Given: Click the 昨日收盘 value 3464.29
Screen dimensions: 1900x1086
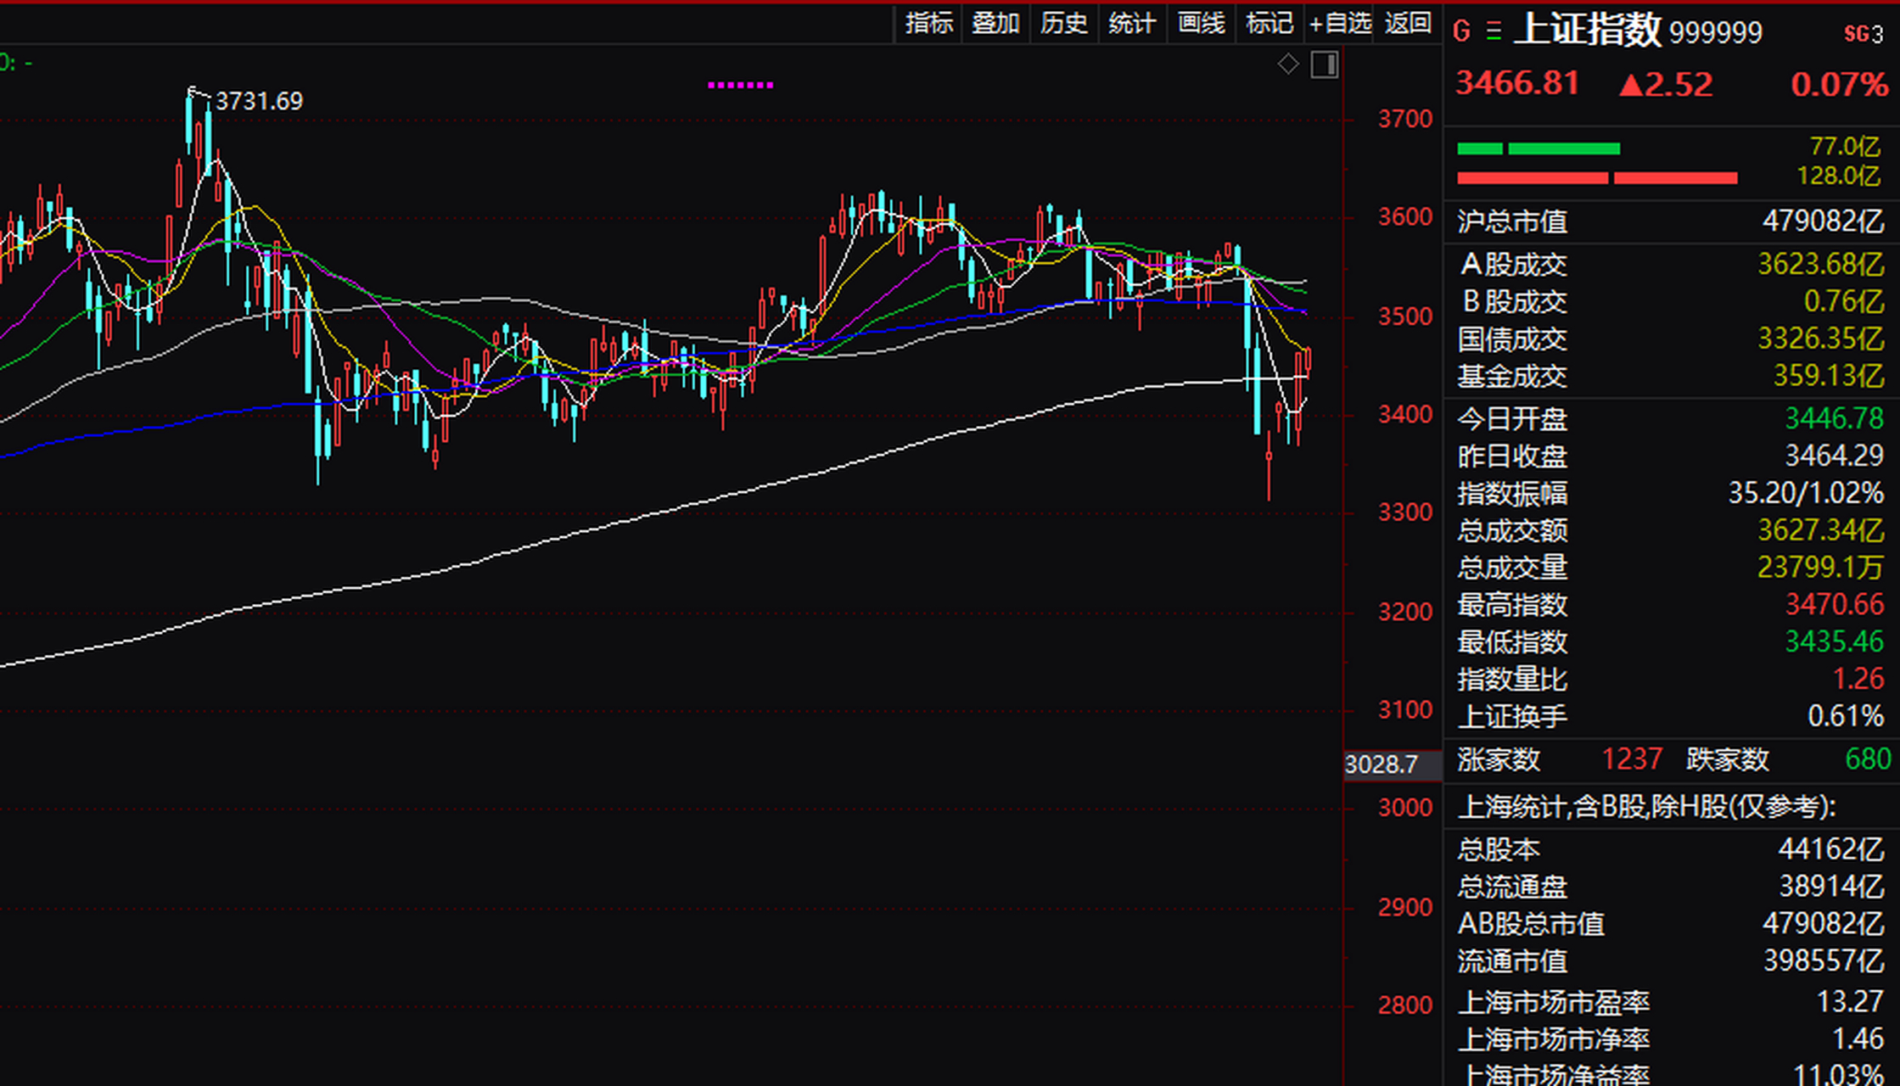Looking at the screenshot, I should pos(1835,456).
